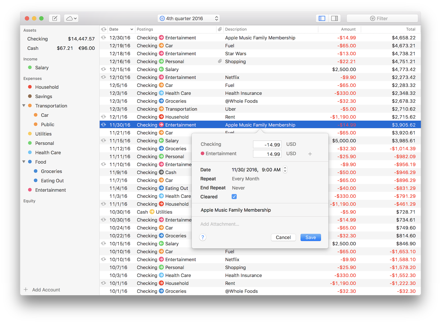Click the yellow arrow in Cash Utilities posting
Screen dimensions: 441x324
[x=152, y=212]
